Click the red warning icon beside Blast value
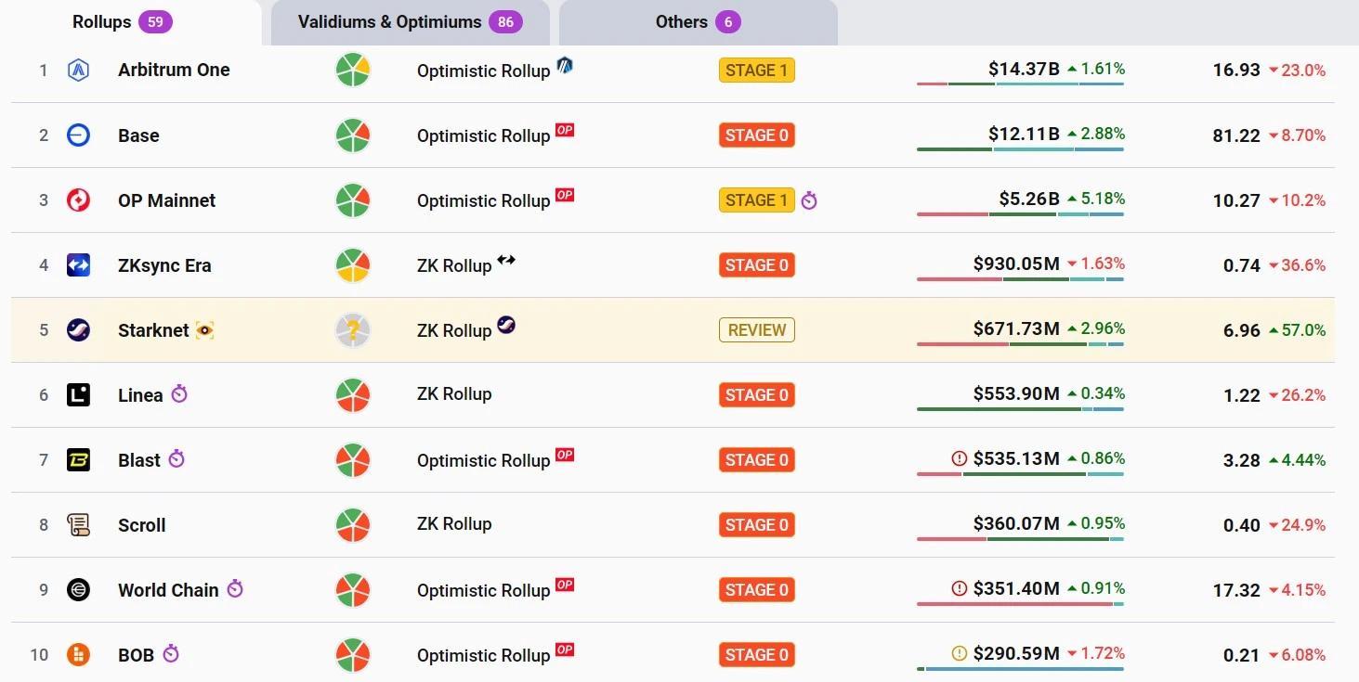This screenshot has width=1359, height=682. pyautogui.click(x=960, y=458)
